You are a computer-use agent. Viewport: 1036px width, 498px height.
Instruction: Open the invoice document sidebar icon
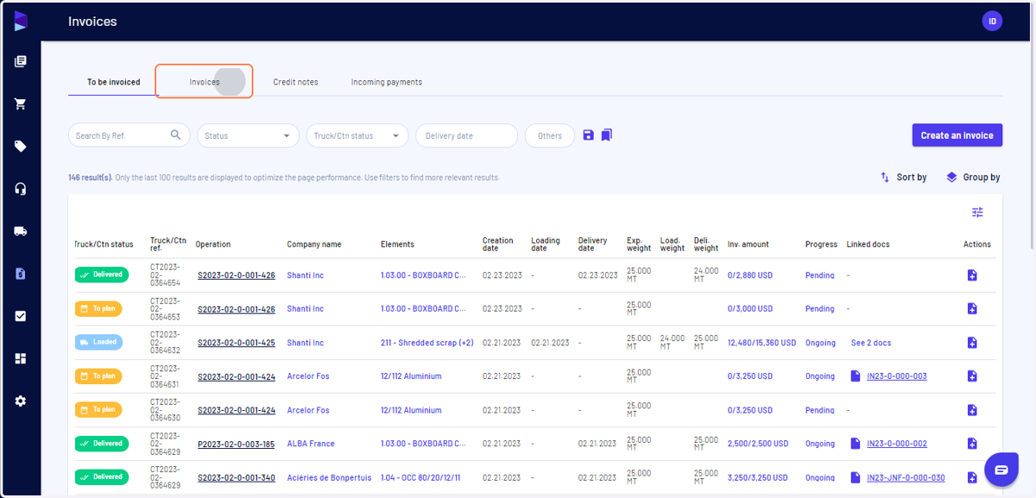(21, 274)
